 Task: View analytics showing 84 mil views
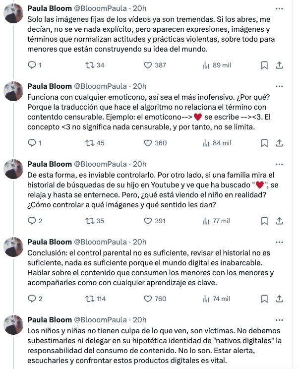217,143
